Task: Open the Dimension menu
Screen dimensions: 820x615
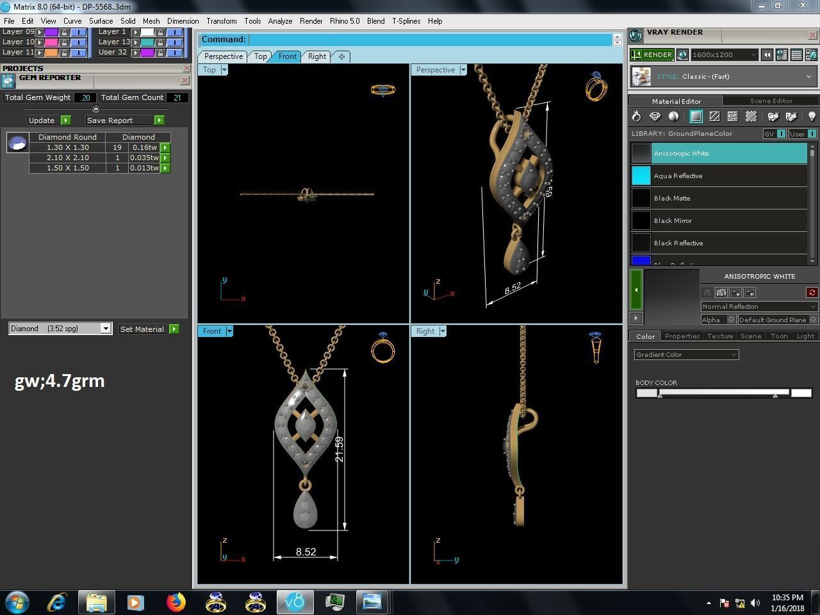Action: coord(183,21)
